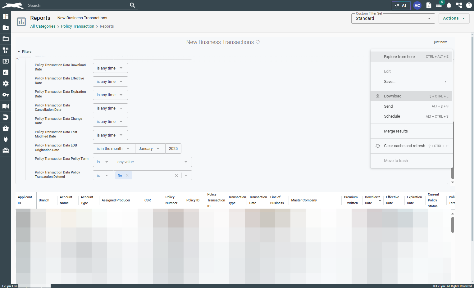The image size is (474, 288).
Task: Sort by Assigned Producer column header
Action: point(116,200)
